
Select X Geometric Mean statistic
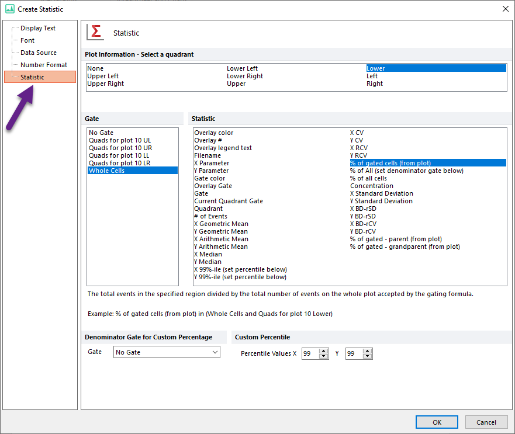pos(221,224)
